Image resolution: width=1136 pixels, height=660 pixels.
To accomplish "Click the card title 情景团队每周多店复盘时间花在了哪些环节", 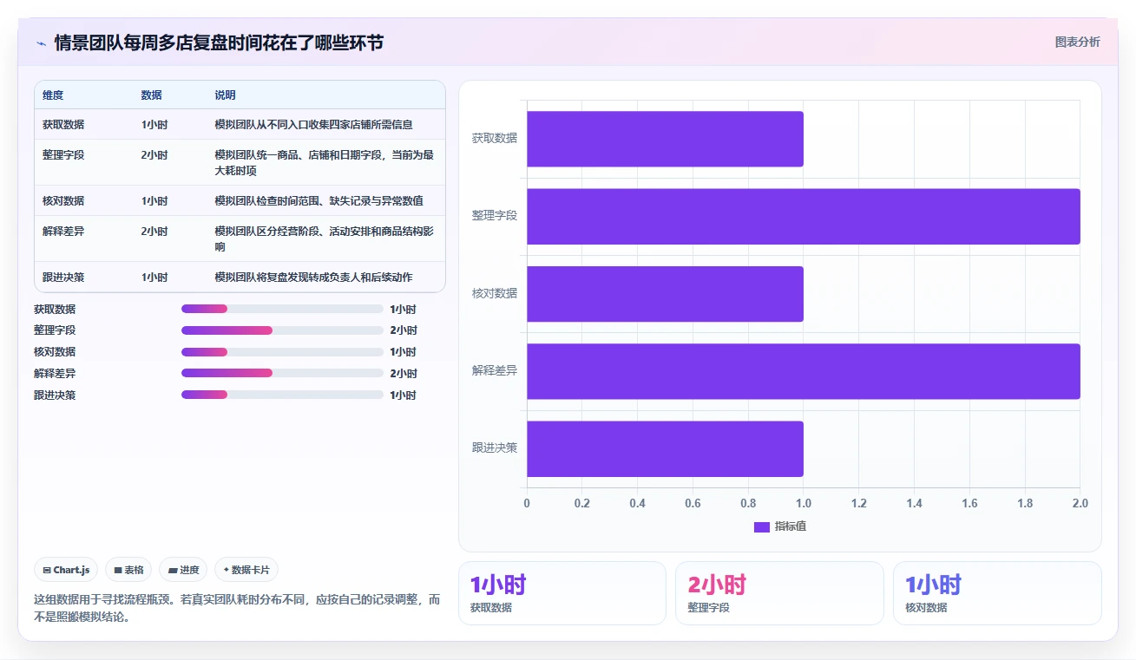I will pyautogui.click(x=219, y=42).
